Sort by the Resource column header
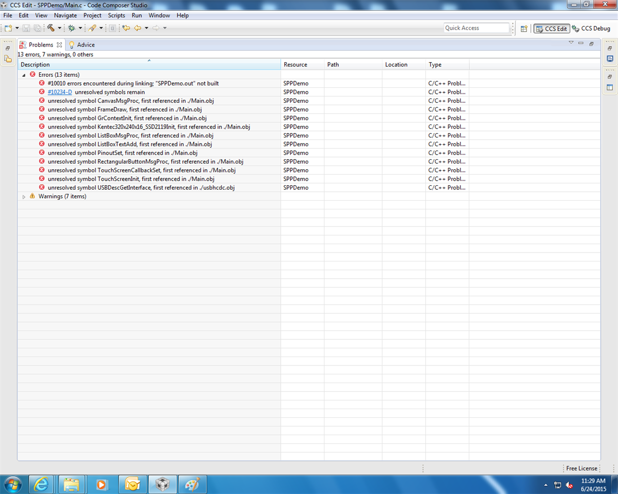 point(302,64)
